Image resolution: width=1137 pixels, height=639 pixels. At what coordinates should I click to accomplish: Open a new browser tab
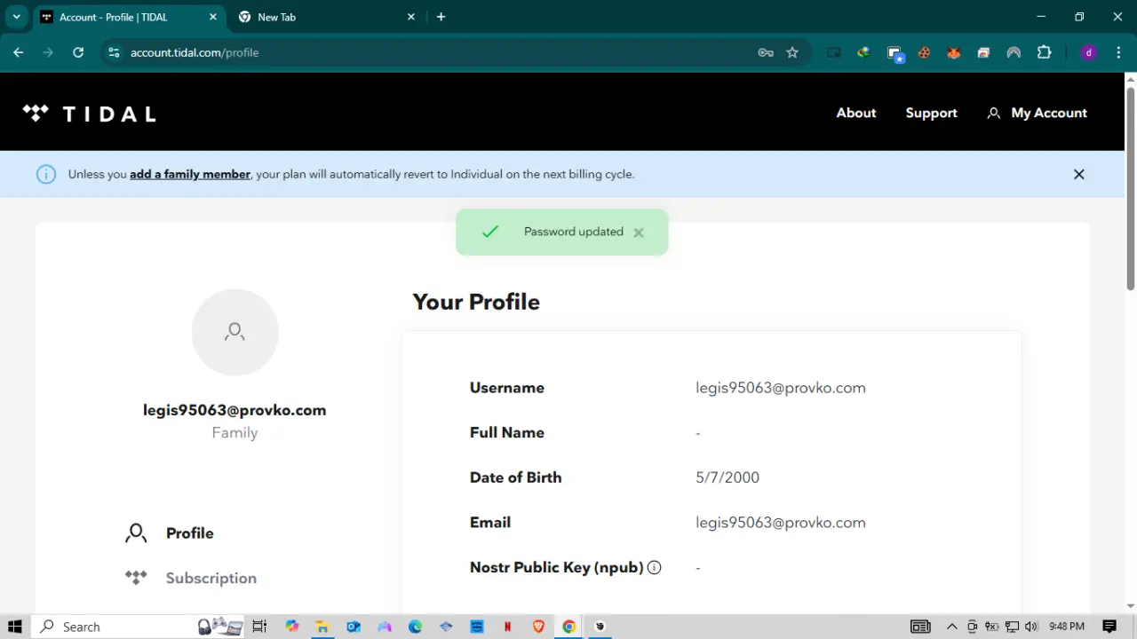point(441,17)
